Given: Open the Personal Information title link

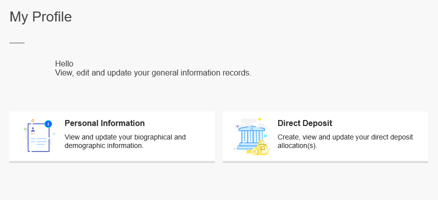Looking at the screenshot, I should click(105, 123).
